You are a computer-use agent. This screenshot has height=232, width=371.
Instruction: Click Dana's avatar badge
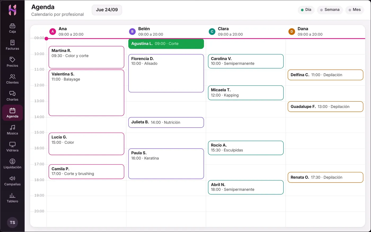291,32
